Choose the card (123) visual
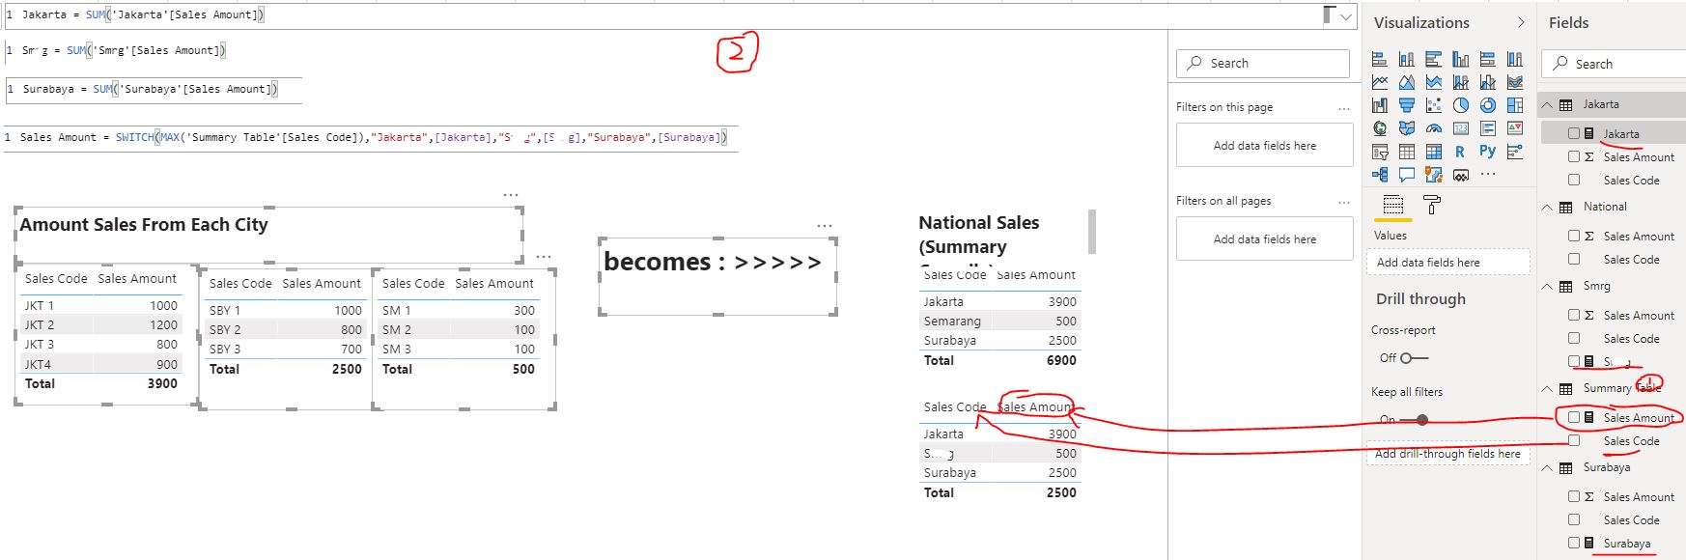The width and height of the screenshot is (1686, 560). point(1461,128)
